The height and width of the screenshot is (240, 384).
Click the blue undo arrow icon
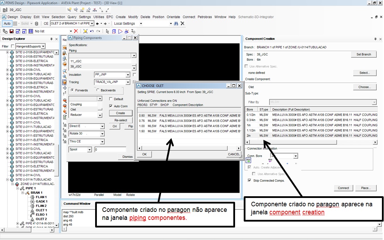92,31
